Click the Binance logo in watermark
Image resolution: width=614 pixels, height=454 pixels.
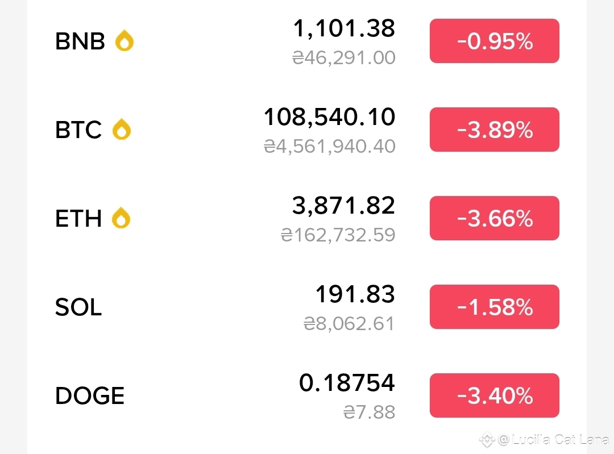pyautogui.click(x=488, y=440)
